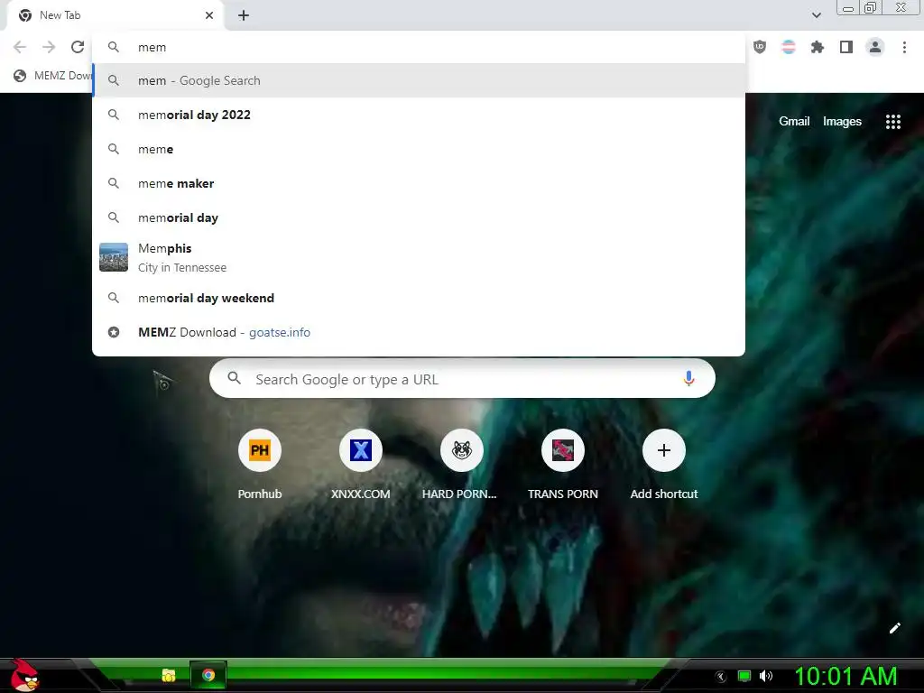924x693 pixels.
Task: Pick the 'memorial day' suggestion
Action: coord(419,217)
